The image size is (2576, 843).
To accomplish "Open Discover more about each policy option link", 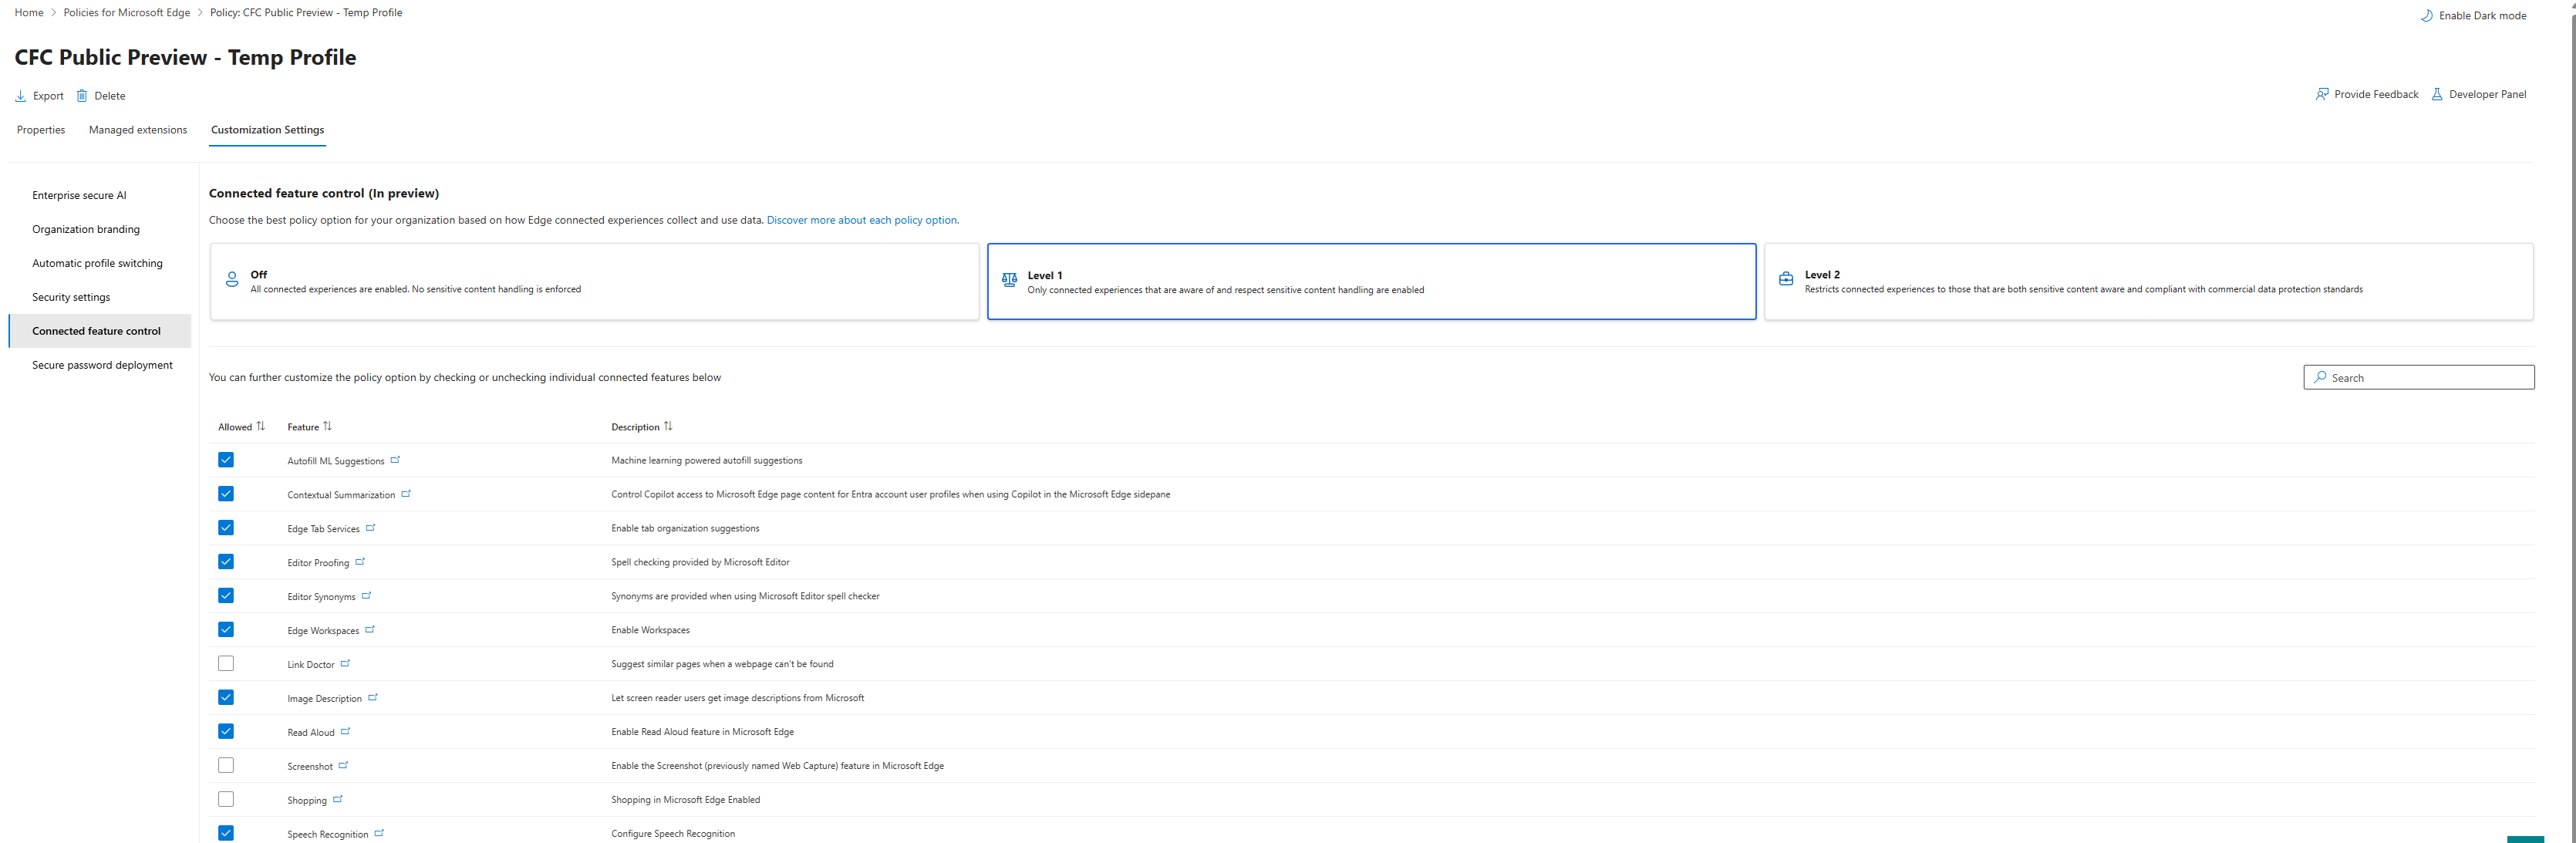I will pyautogui.click(x=862, y=220).
